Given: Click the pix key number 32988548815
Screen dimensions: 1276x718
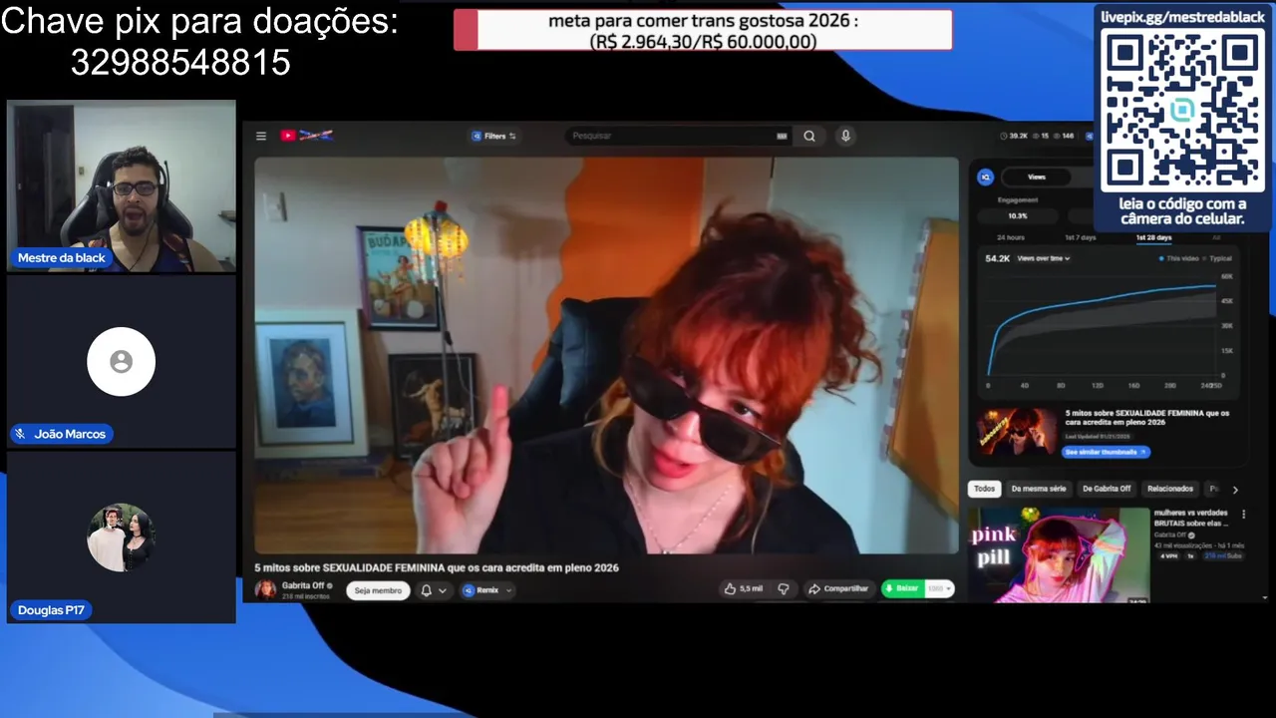Looking at the screenshot, I should point(180,63).
